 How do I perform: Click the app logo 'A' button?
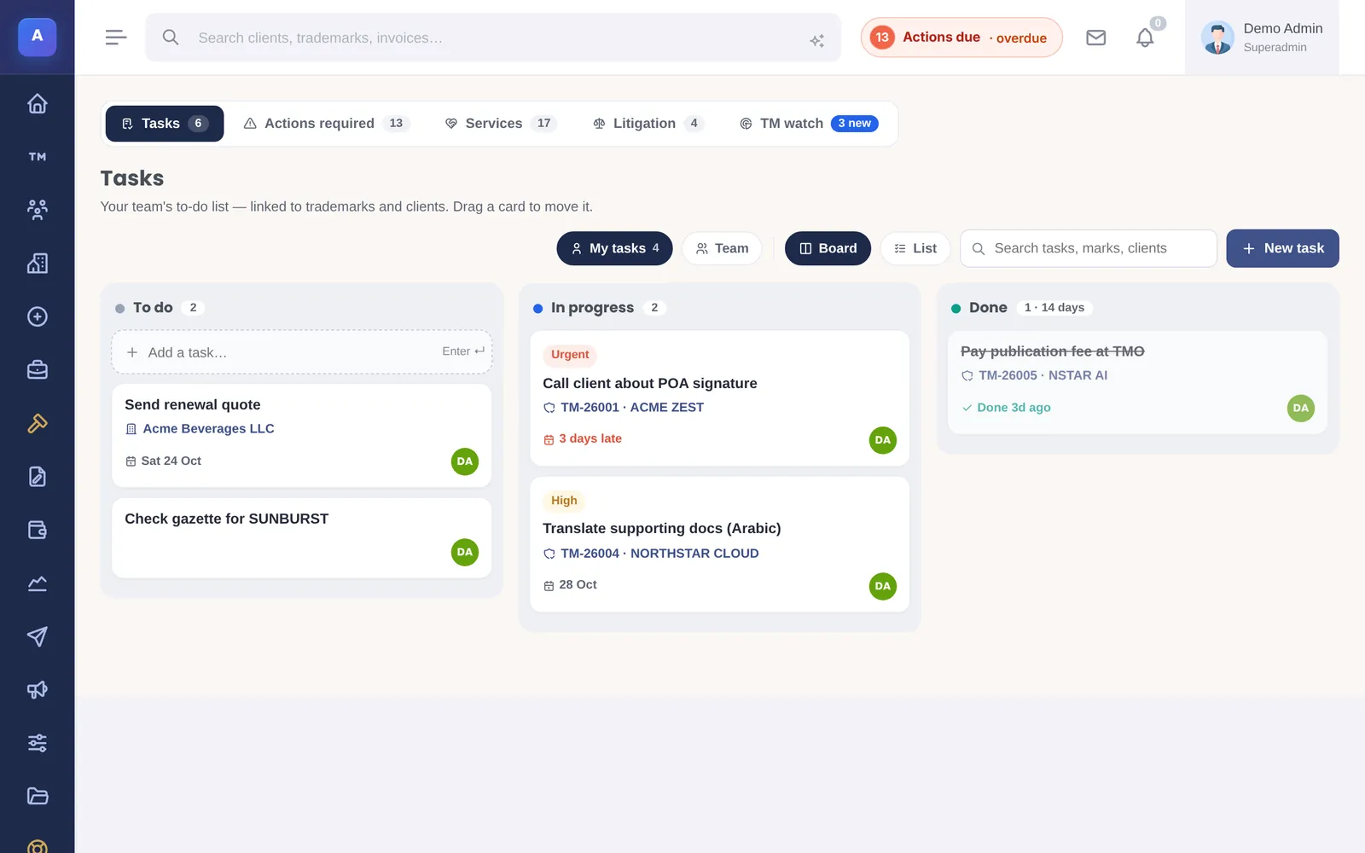(x=37, y=37)
